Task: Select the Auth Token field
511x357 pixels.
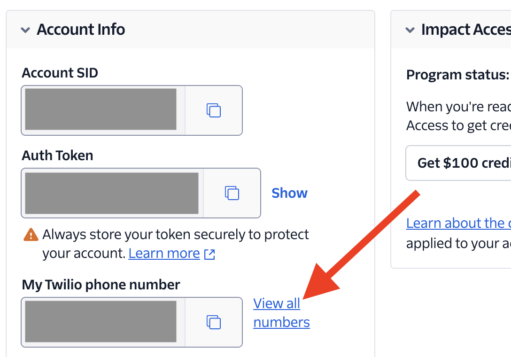Action: [112, 193]
